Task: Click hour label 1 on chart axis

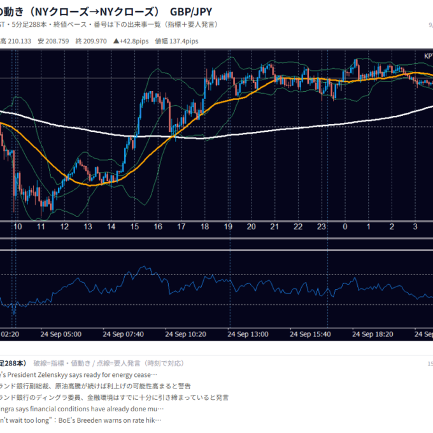Action: 369,227
